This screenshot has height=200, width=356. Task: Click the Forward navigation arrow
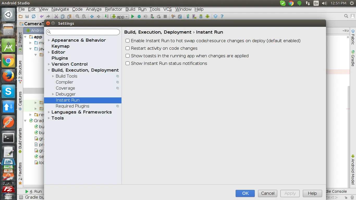pos(98,16)
